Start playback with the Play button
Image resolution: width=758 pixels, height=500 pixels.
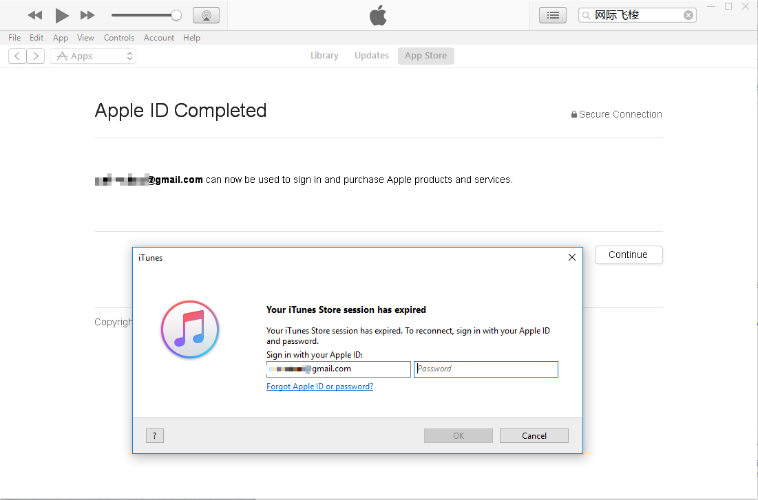(61, 15)
